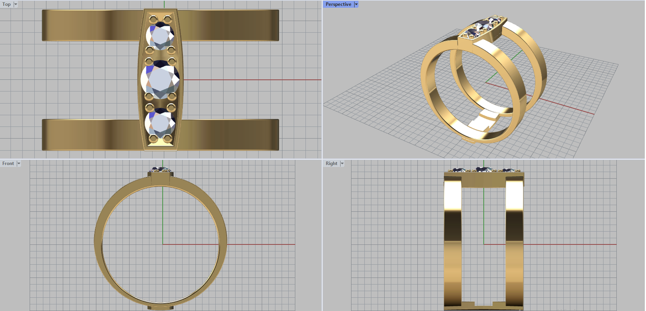Viewport: 646px width, 311px height.
Task: Click the top bridge bar in Right view
Action: [484, 180]
